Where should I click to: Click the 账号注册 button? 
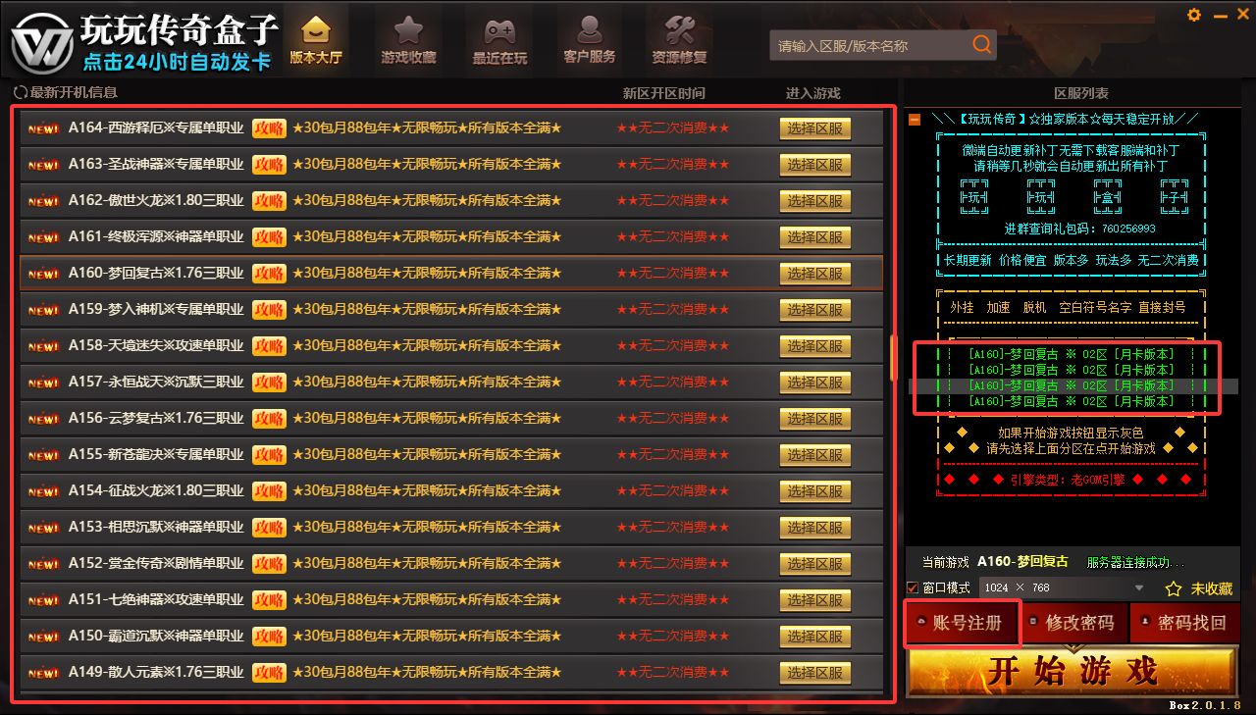(x=963, y=623)
